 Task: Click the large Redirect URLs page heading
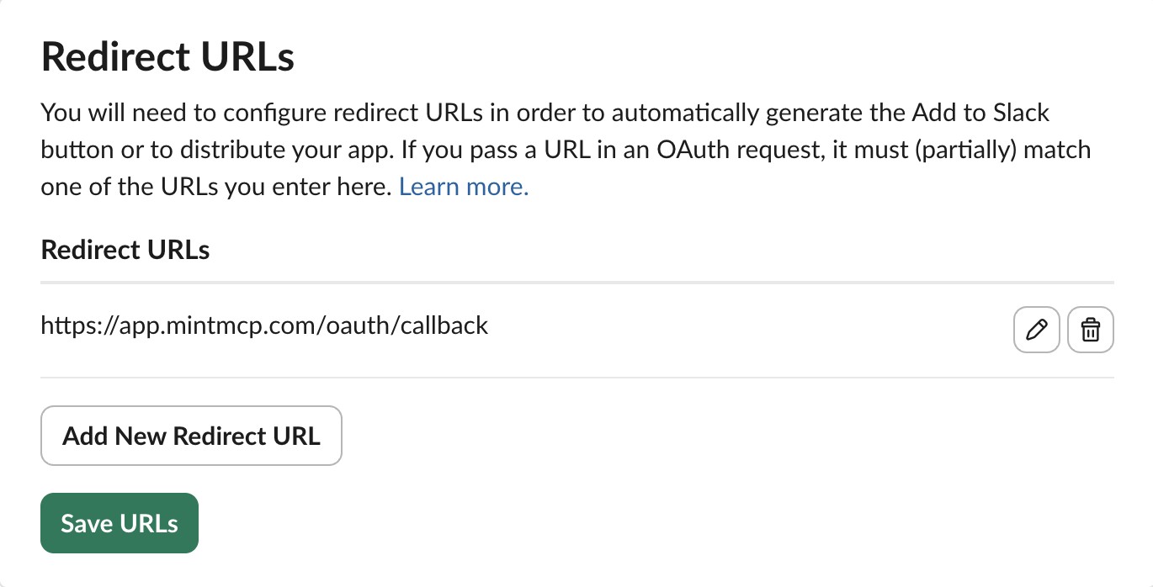[x=167, y=57]
